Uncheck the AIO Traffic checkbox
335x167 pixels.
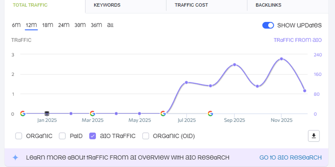93,136
